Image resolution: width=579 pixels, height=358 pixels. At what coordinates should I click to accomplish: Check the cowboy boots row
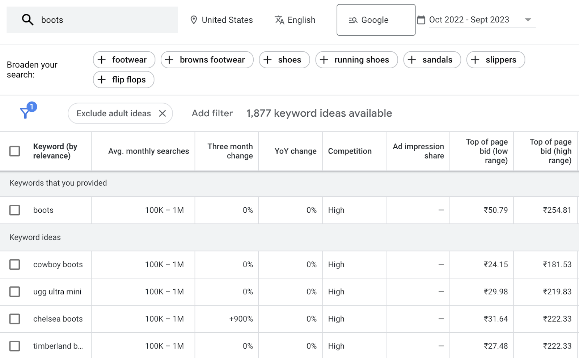14,264
